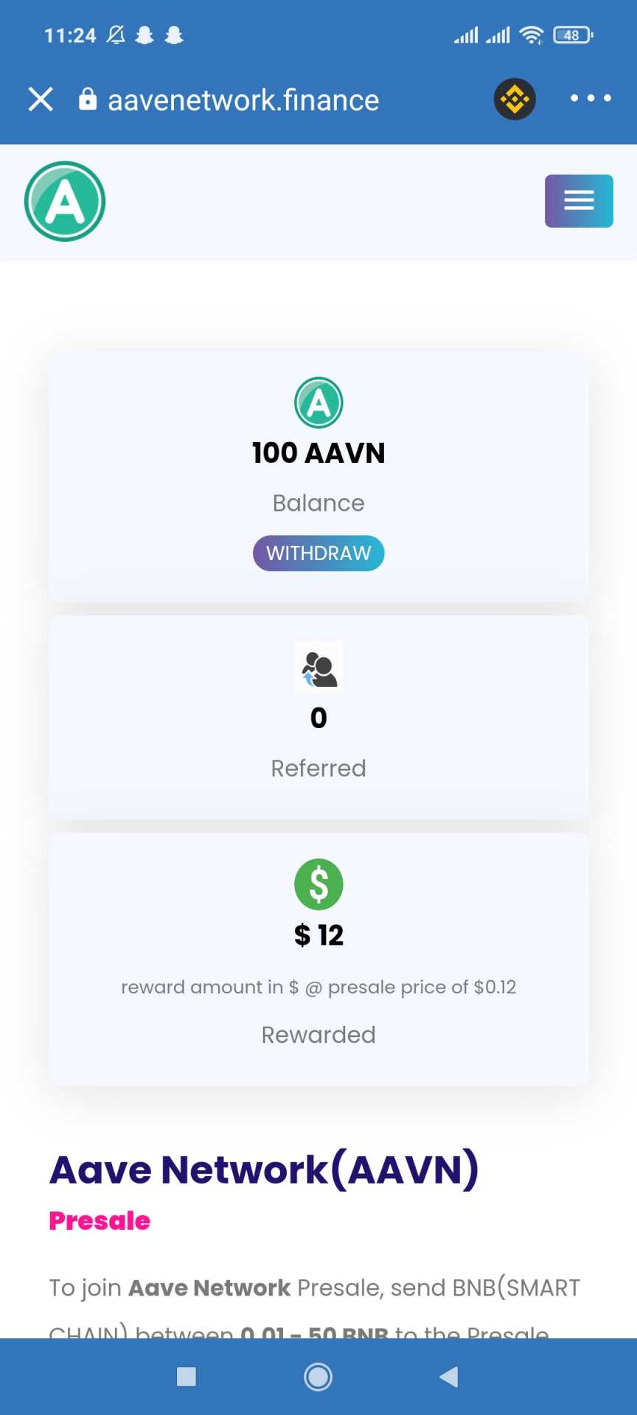Open the three-dot browser options menu
Image resolution: width=637 pixels, height=1415 pixels.
pyautogui.click(x=591, y=98)
